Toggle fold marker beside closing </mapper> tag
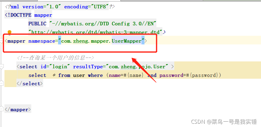The height and width of the screenshot is (127, 261). pyautogui.click(x=1, y=109)
